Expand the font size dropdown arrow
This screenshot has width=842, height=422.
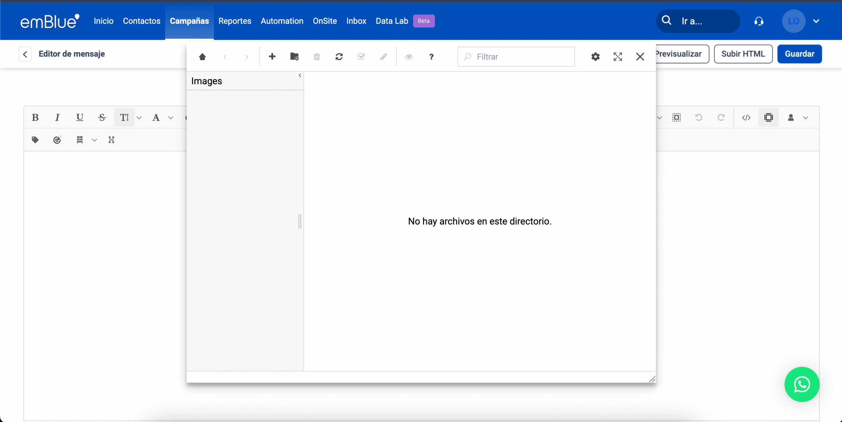[139, 118]
